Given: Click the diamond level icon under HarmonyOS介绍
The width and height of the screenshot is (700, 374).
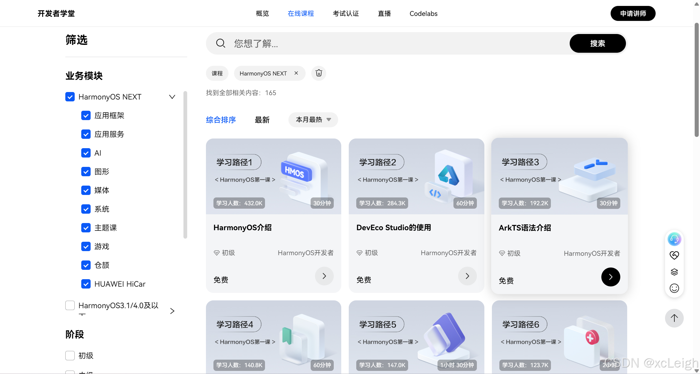Looking at the screenshot, I should pyautogui.click(x=217, y=253).
